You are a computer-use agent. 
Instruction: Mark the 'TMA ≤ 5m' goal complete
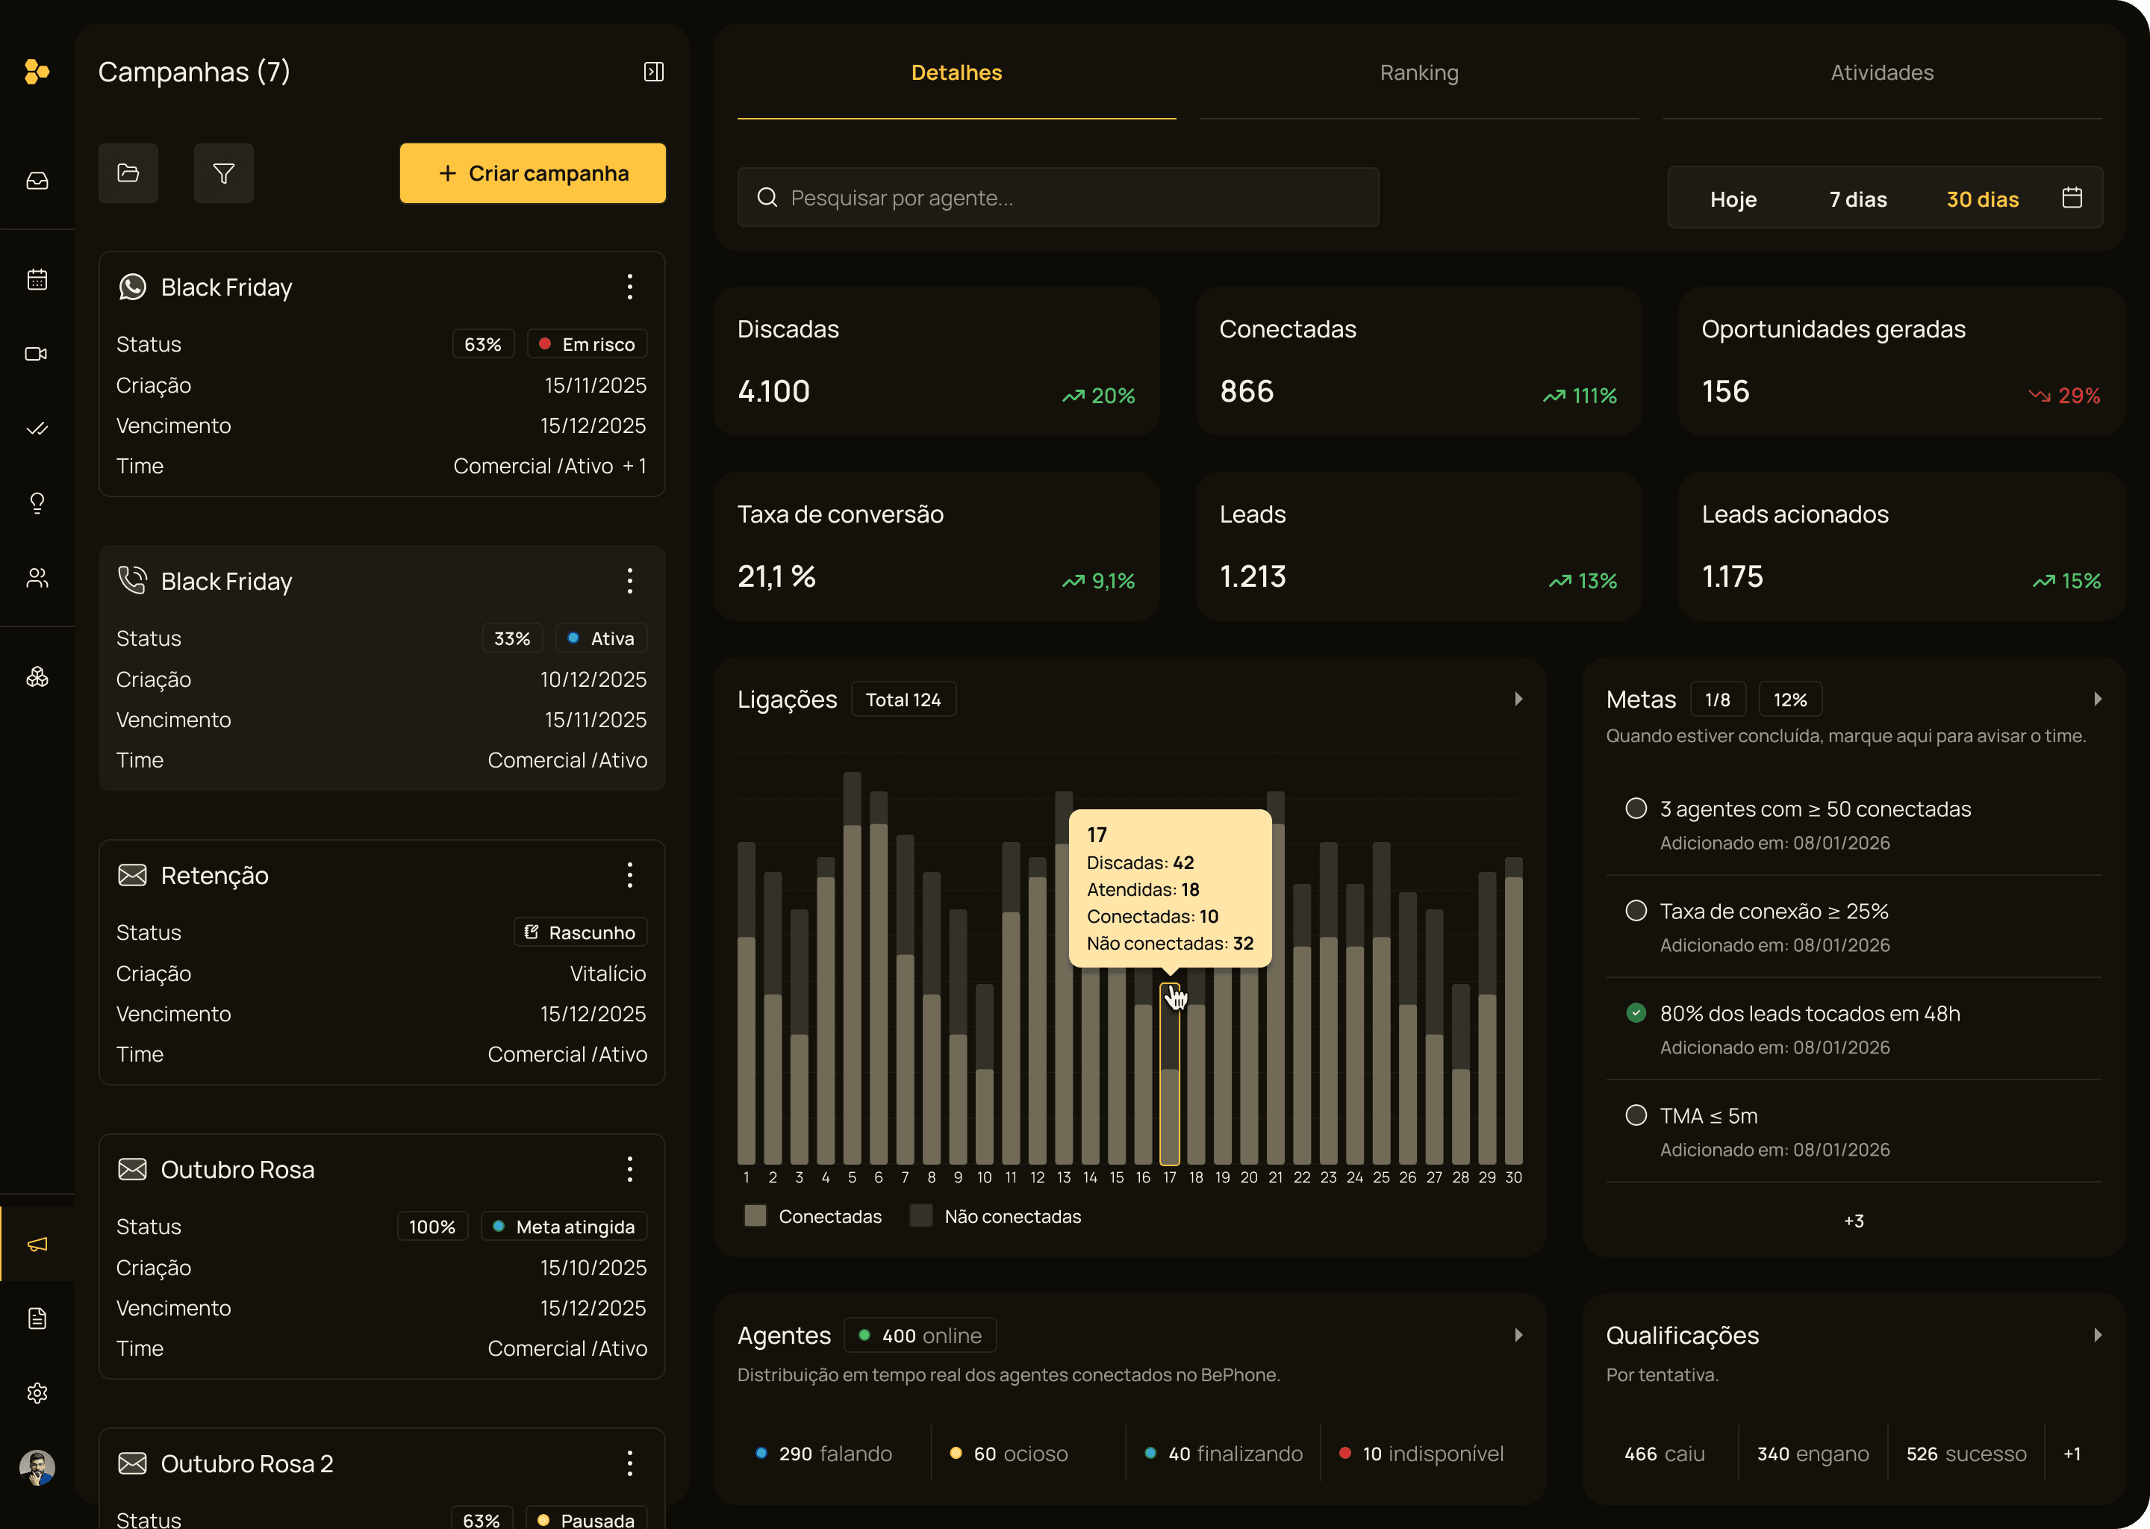[x=1636, y=1115]
